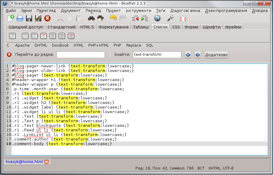This screenshot has height=175, width=273.
Task: Open the DocBook snippets menu
Action: pos(60,45)
